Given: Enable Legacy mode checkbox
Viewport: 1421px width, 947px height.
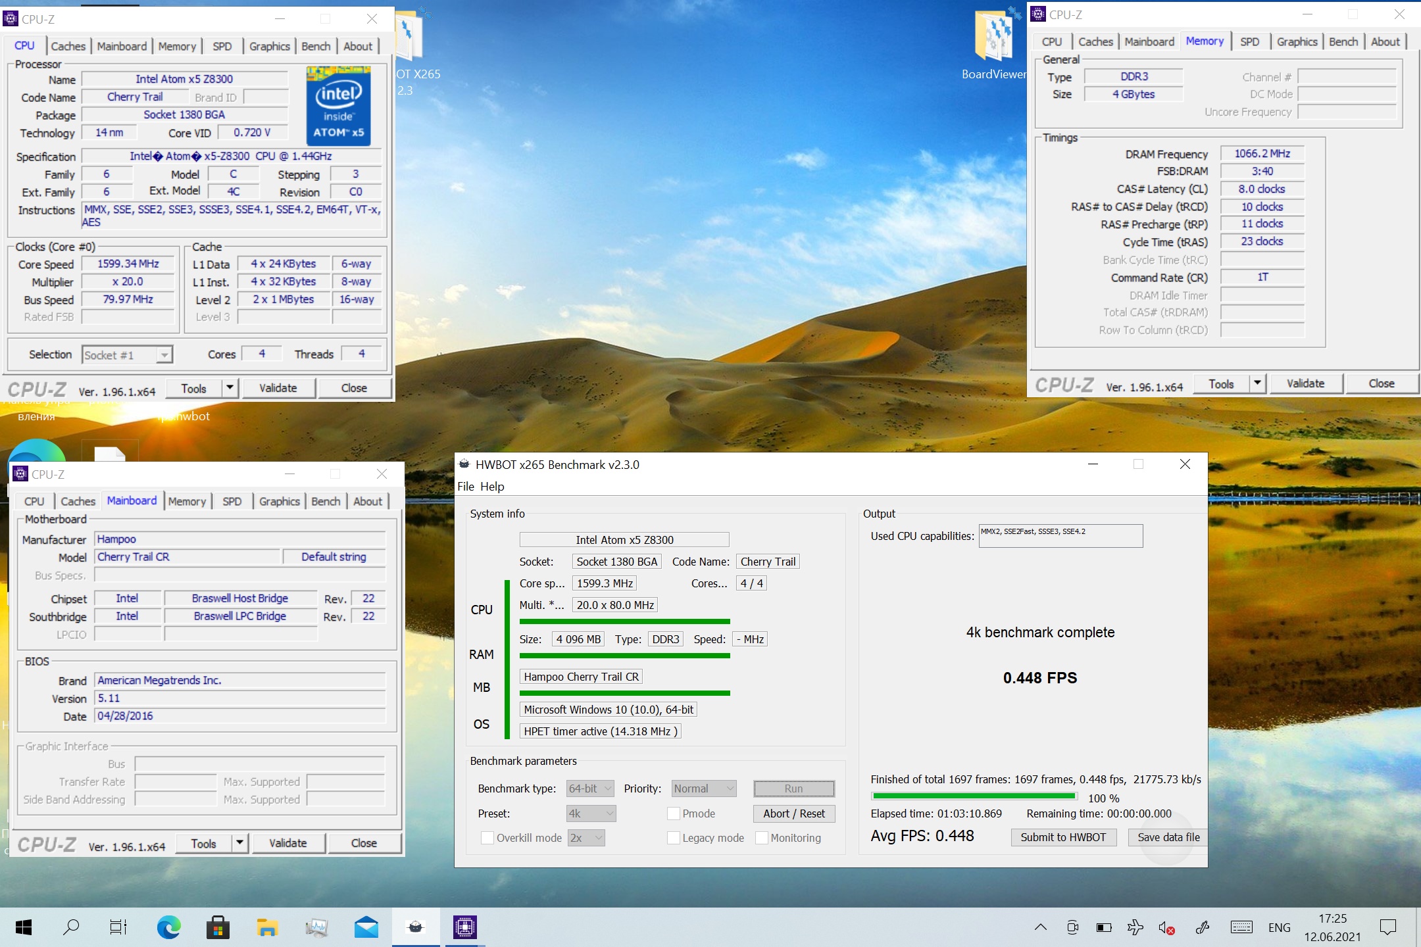Looking at the screenshot, I should (x=674, y=838).
